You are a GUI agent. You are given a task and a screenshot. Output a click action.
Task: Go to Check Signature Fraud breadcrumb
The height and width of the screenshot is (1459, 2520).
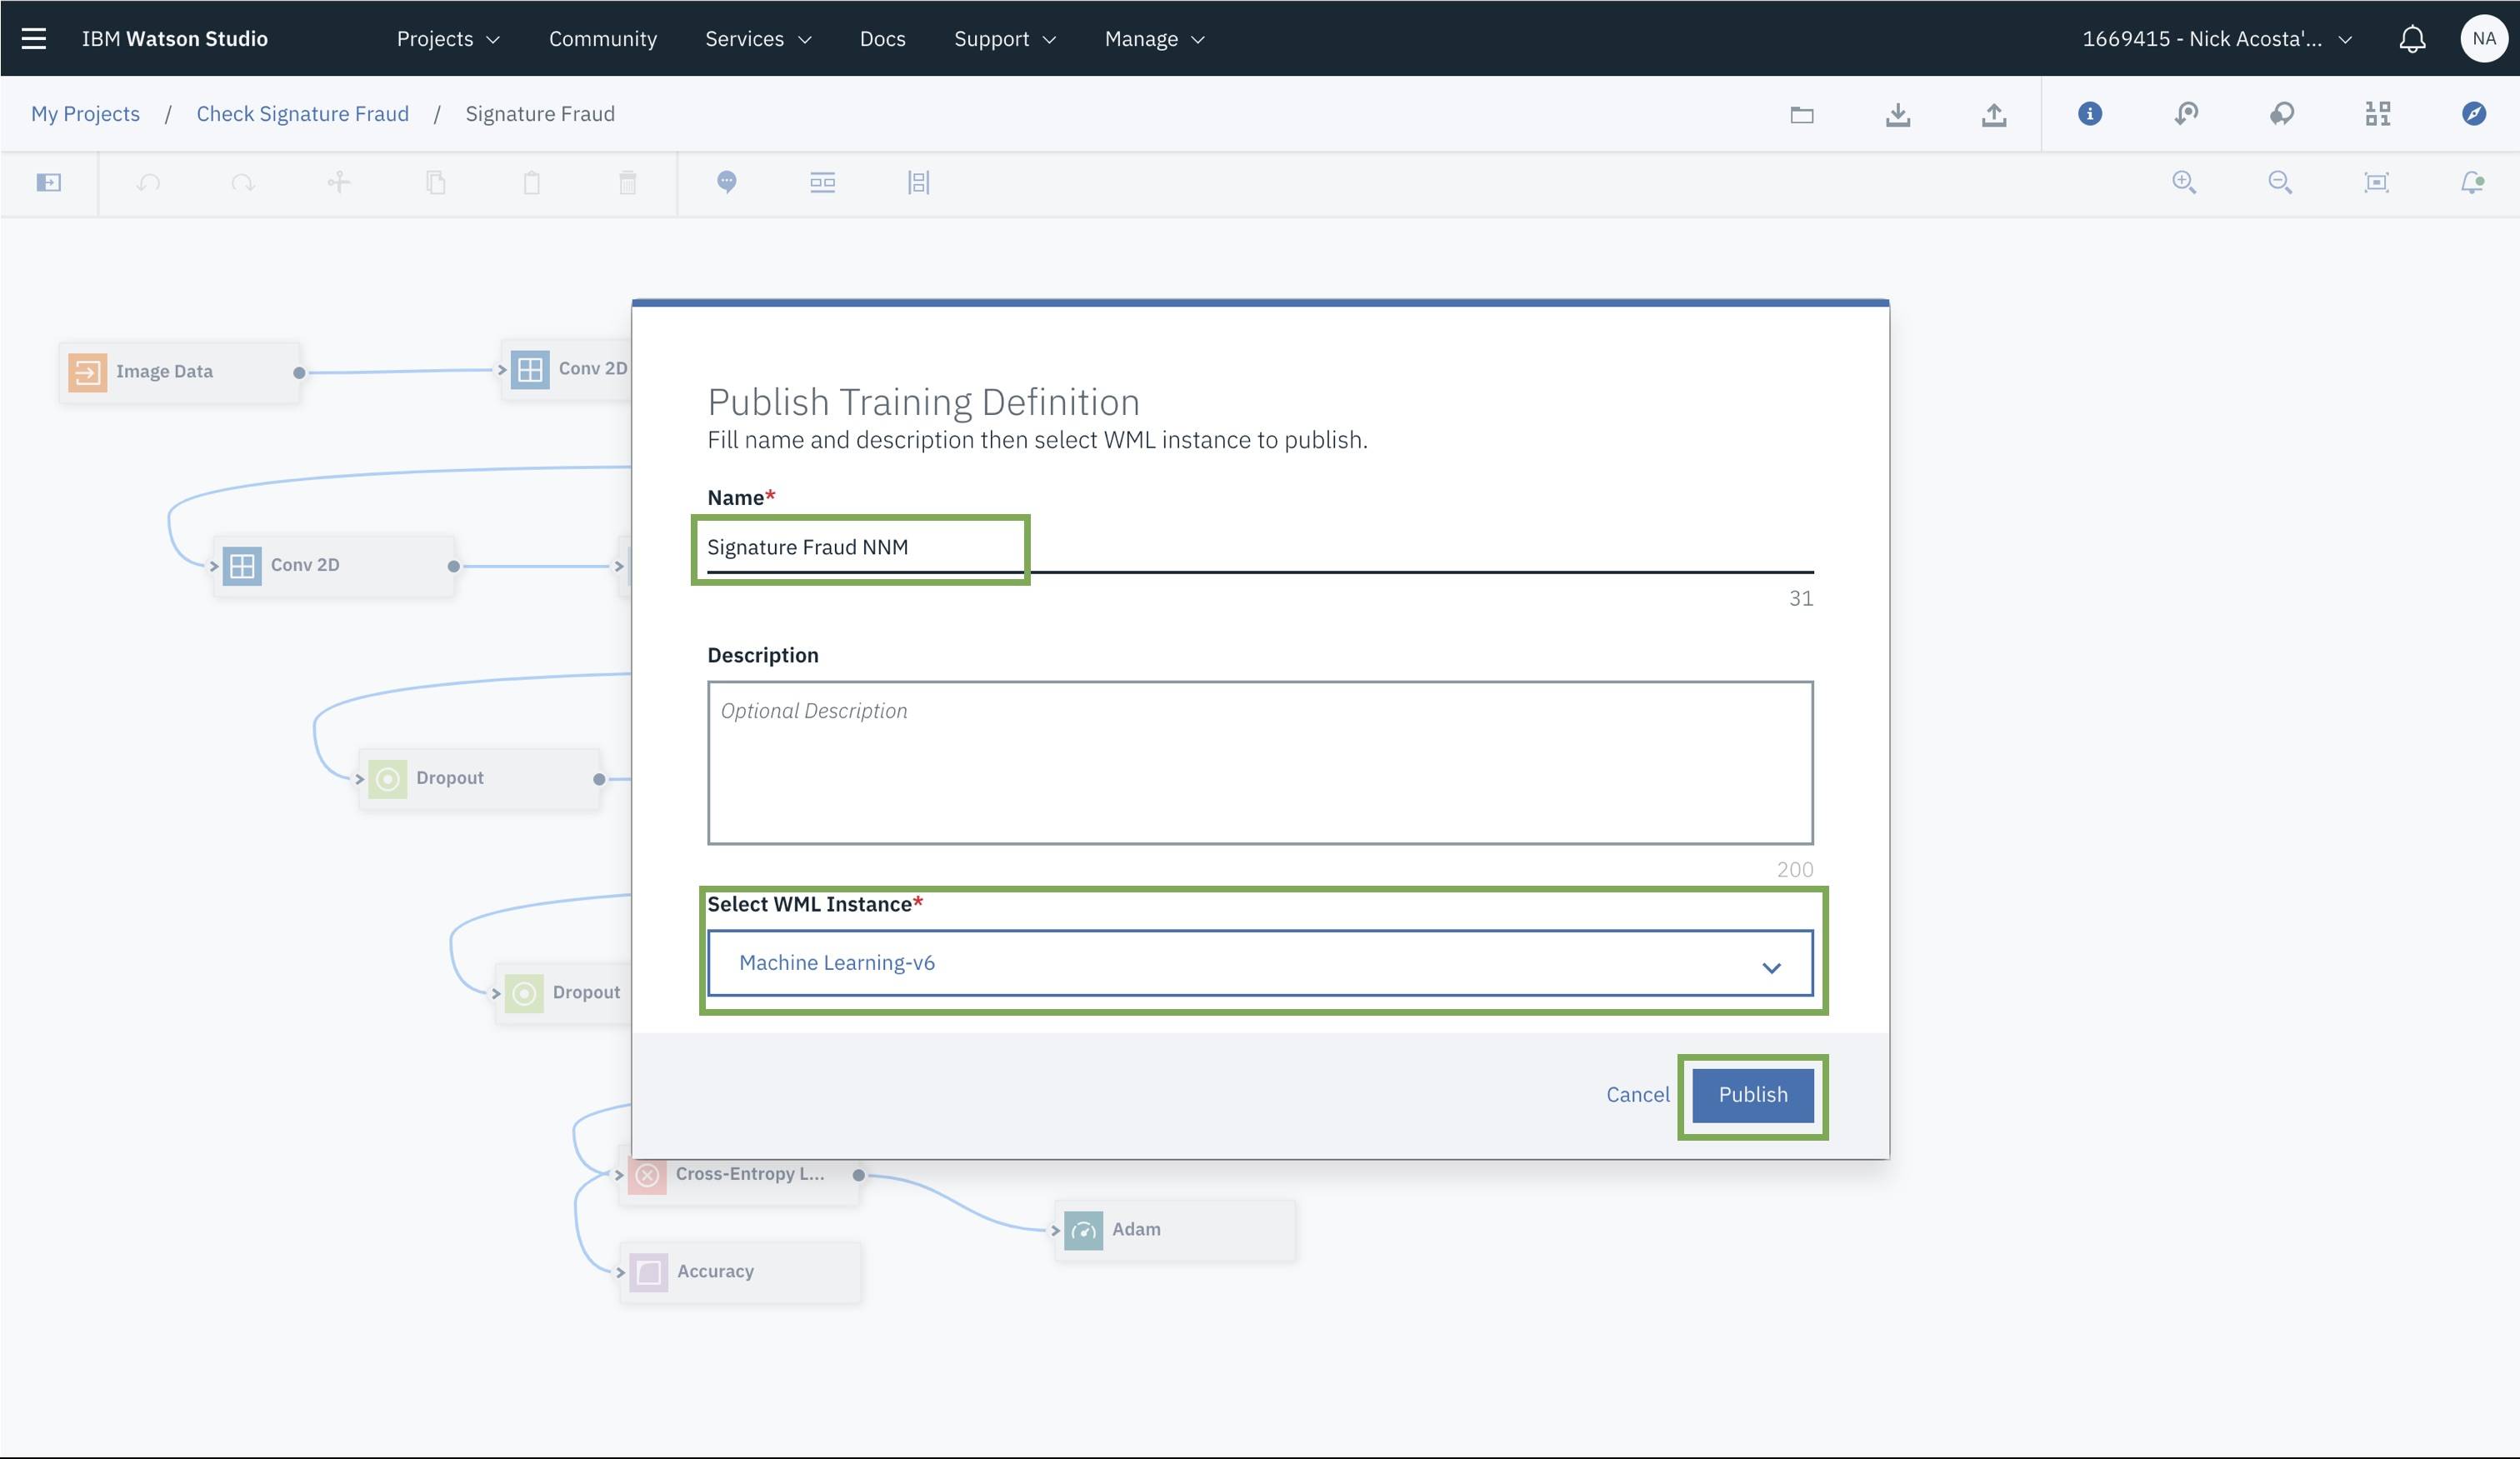coord(302,114)
